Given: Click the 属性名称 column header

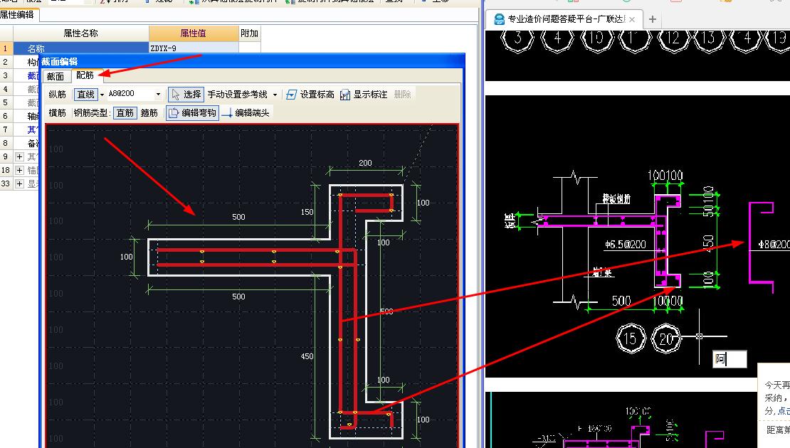Looking at the screenshot, I should (80, 33).
